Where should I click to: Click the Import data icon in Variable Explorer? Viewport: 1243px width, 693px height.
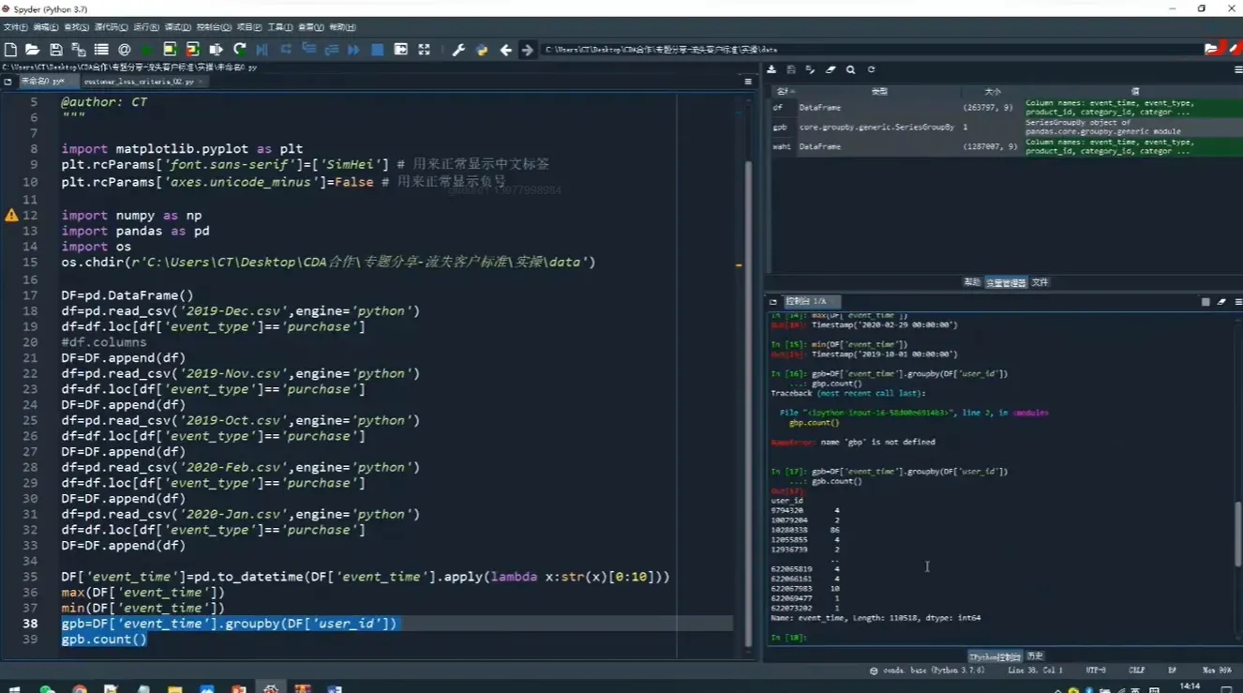771,69
